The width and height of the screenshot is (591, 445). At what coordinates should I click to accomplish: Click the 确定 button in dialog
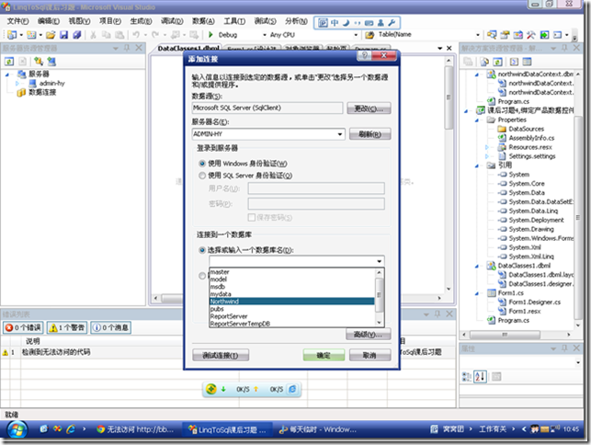coord(324,355)
